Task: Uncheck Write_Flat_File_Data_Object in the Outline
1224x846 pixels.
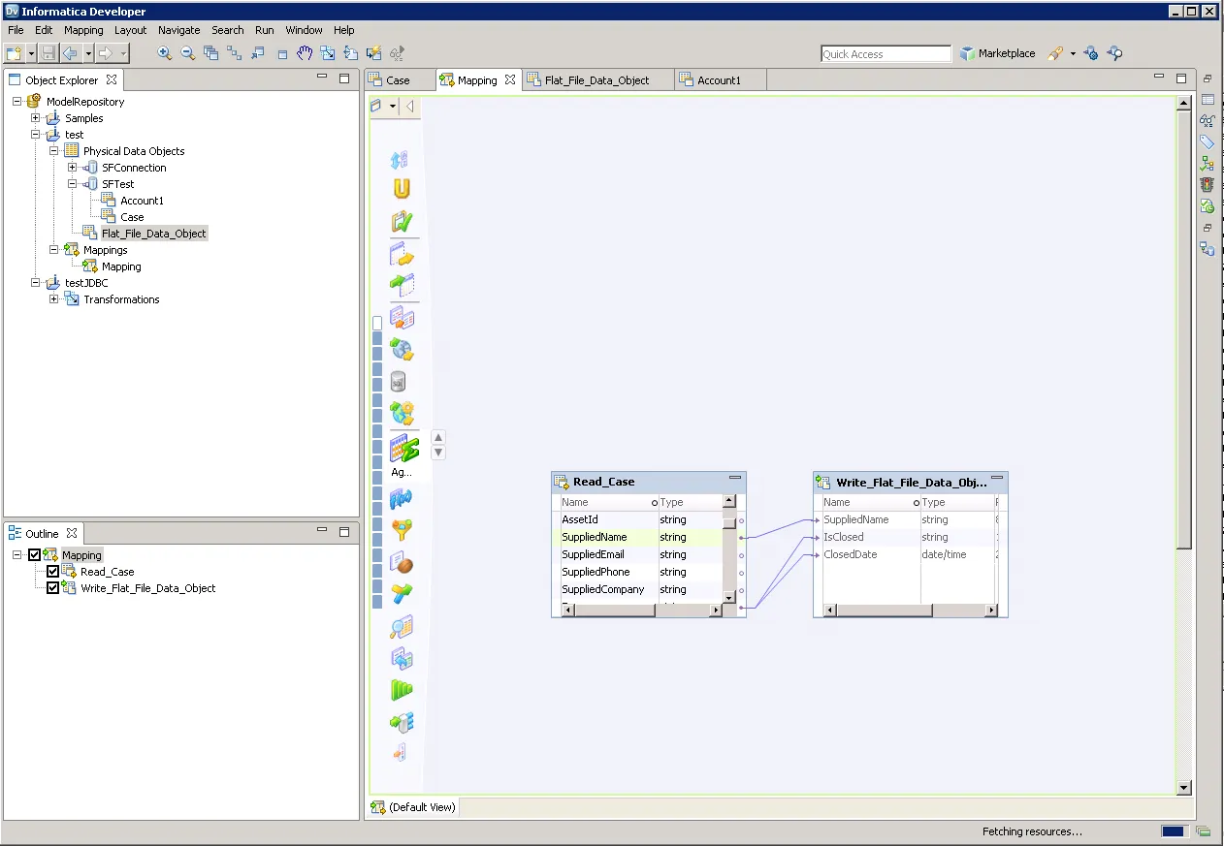Action: pos(53,587)
